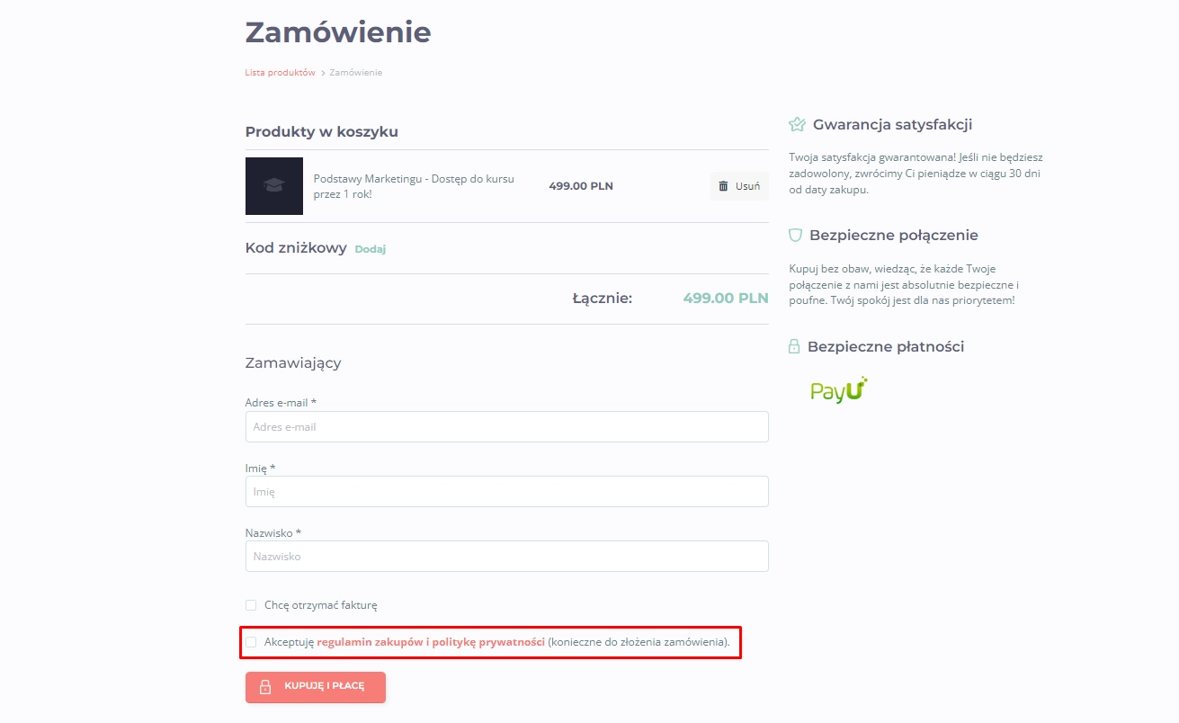Click the Podstawy Marketingu product name
The height and width of the screenshot is (723, 1179).
414,186
